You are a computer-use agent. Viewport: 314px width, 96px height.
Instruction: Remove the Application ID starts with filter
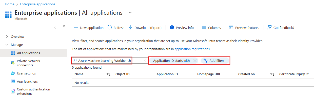[x=195, y=61]
